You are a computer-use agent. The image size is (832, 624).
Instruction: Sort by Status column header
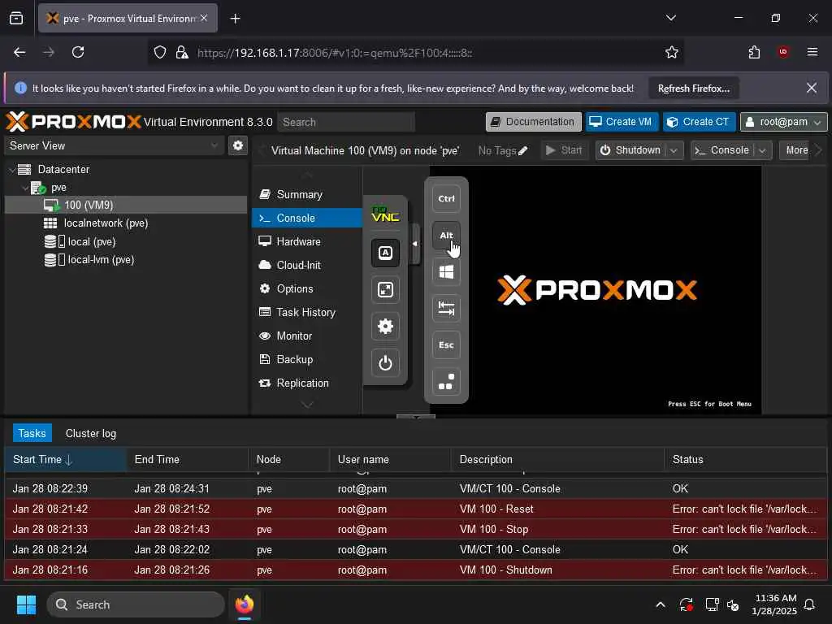coord(745,460)
